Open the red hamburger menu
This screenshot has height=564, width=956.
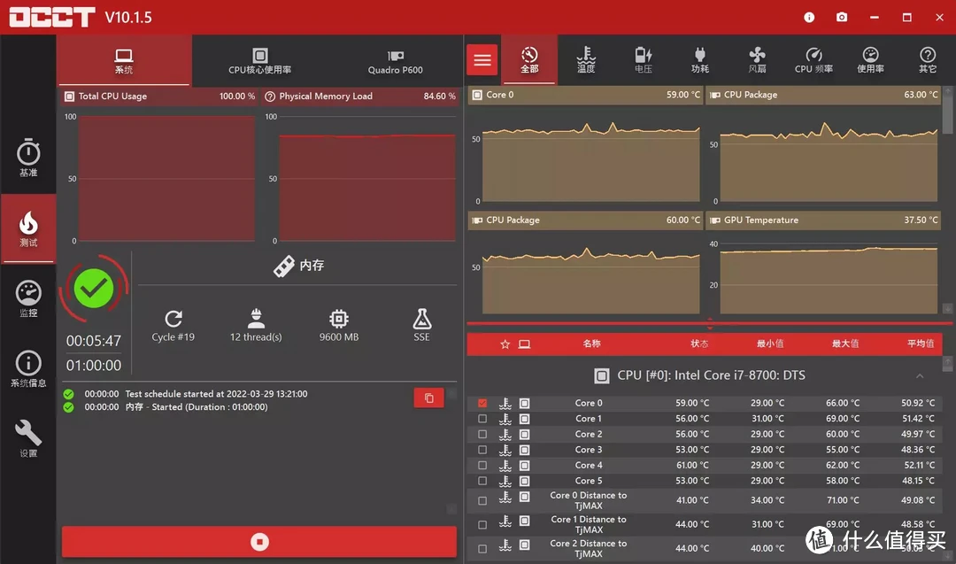(x=482, y=59)
